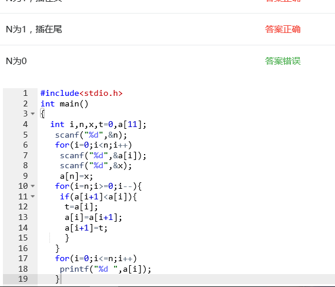Select the 'N为1，插在尾' test case label
Screen dimensions: 335x287
(34, 29)
